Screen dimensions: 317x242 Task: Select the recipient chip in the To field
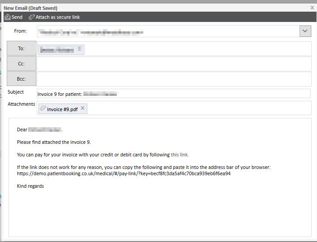(61, 49)
